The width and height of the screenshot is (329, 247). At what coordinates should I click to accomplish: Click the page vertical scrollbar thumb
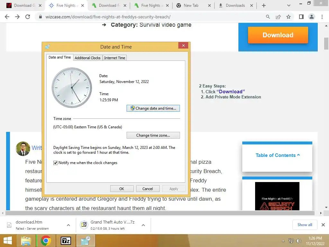326,43
